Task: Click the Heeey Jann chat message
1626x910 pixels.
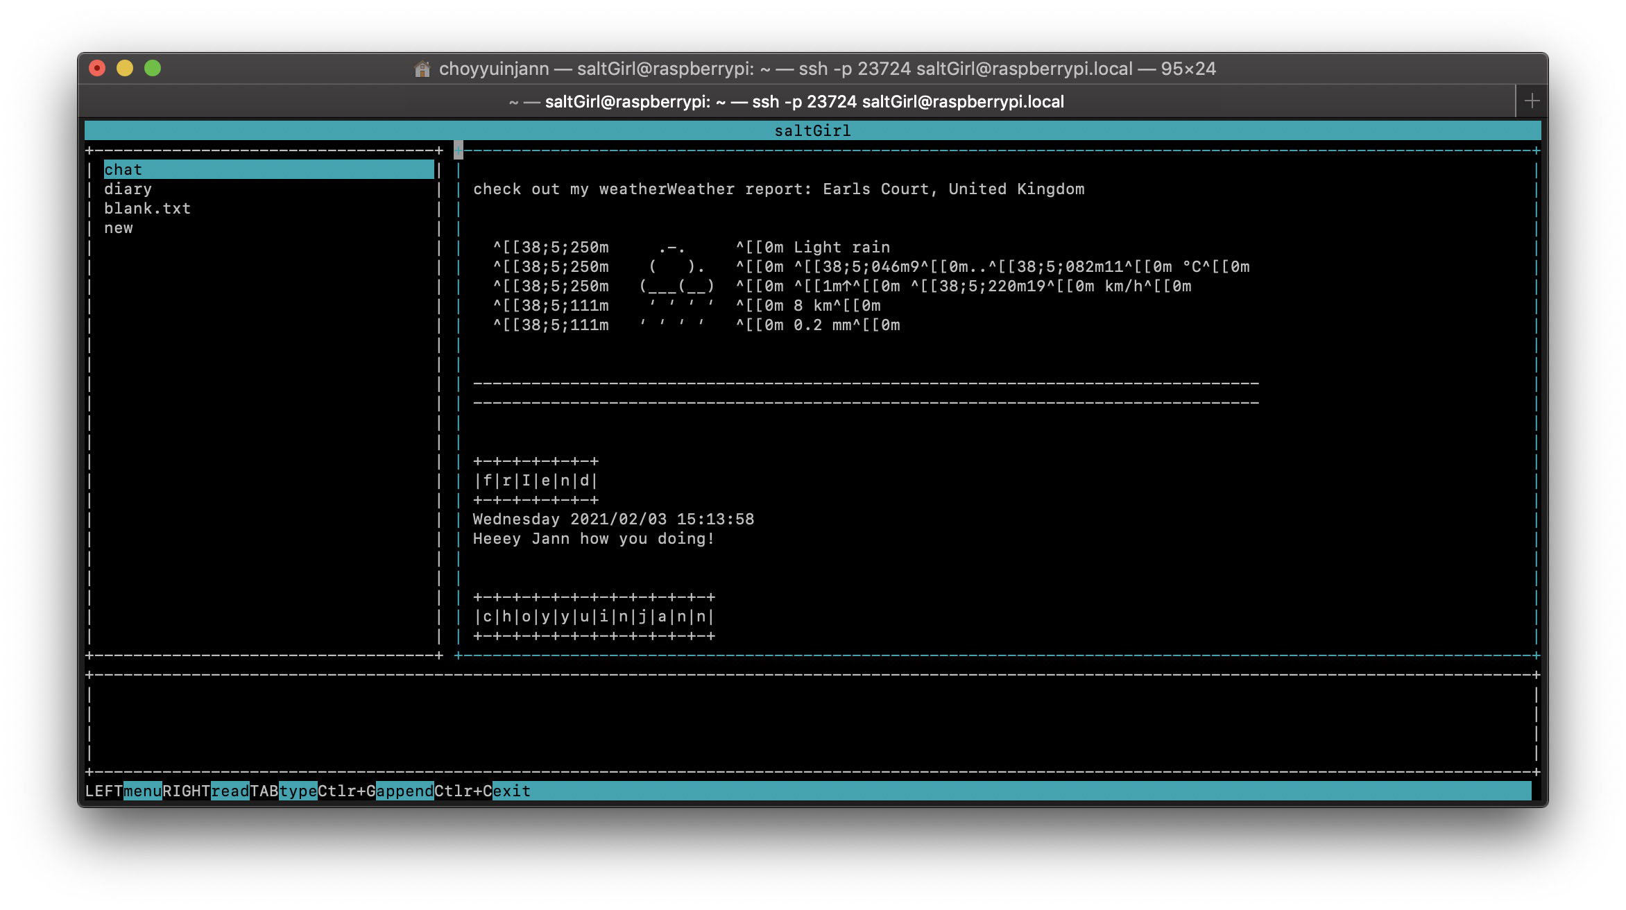Action: [594, 539]
